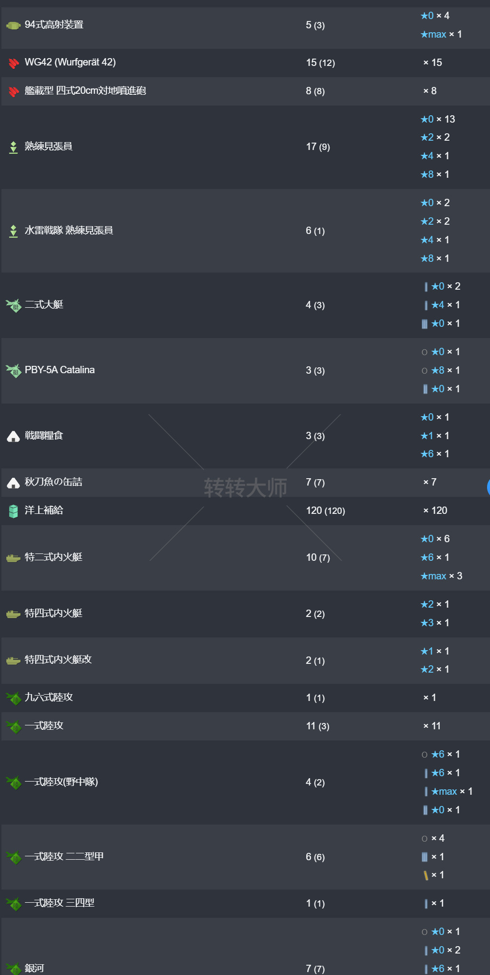This screenshot has height=975, width=490.
Task: Click the 一式陸攻 三四型 item name
Action: tap(59, 903)
